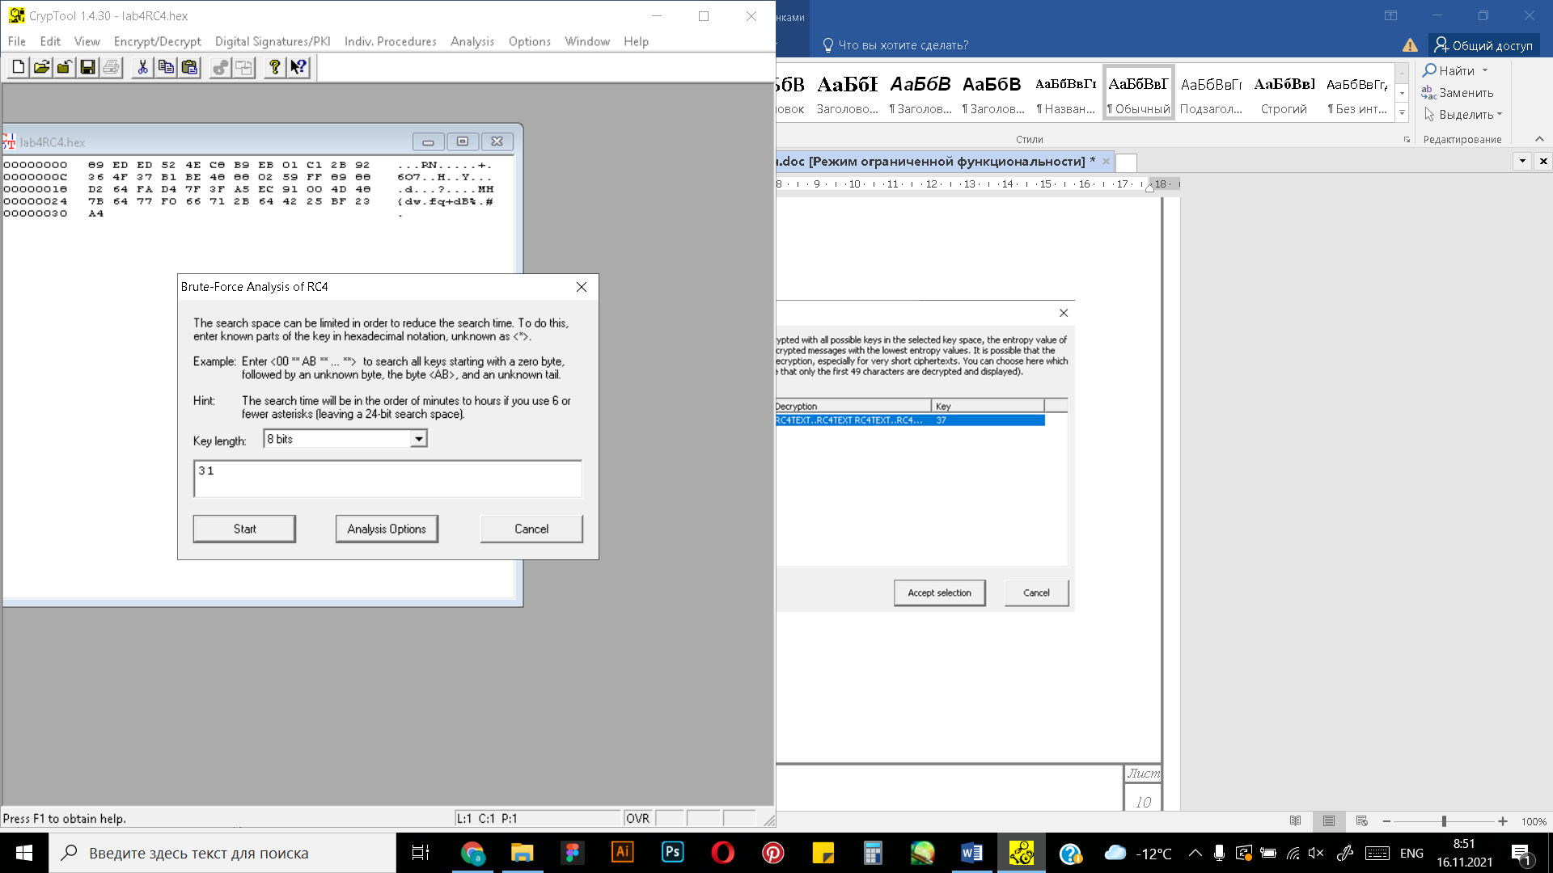The height and width of the screenshot is (873, 1553).
Task: Click the Copy icon in CrypTool toolbar
Action: [166, 67]
